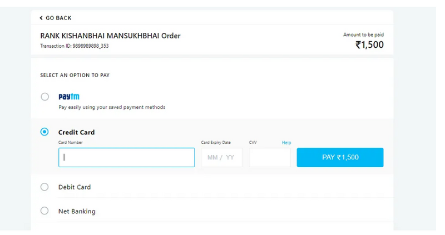
Task: Focus the Card Number input field
Action: [126, 157]
